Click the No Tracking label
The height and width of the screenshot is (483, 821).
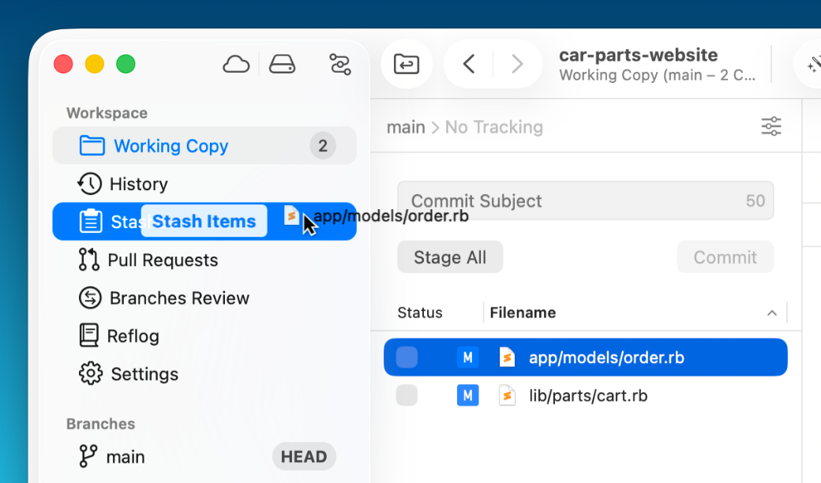(x=493, y=126)
